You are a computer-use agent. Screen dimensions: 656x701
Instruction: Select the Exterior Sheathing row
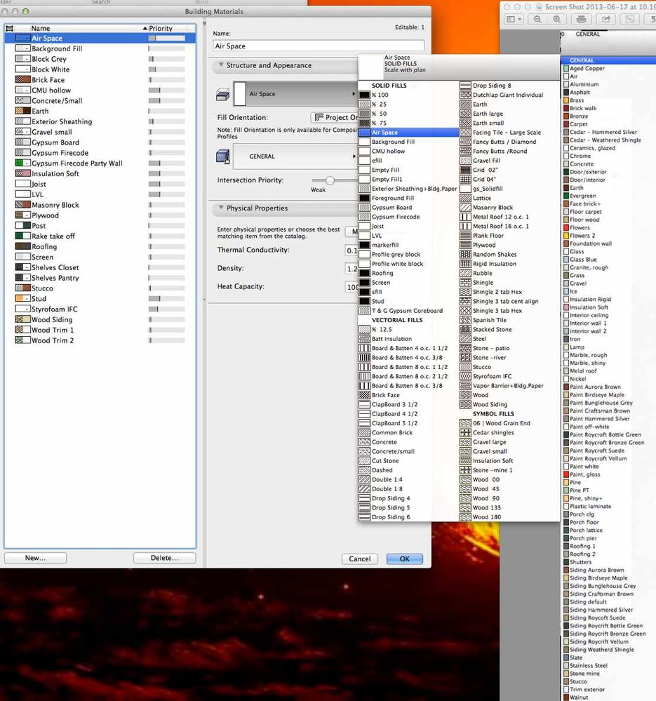point(100,121)
